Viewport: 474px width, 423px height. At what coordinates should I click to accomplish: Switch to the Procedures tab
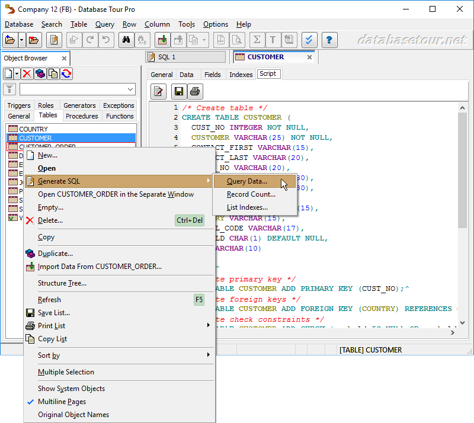pyautogui.click(x=82, y=116)
